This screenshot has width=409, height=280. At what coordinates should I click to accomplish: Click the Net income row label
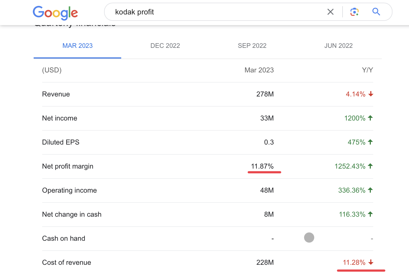click(60, 118)
